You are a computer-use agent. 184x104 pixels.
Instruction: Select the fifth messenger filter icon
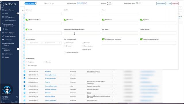point(86,3)
